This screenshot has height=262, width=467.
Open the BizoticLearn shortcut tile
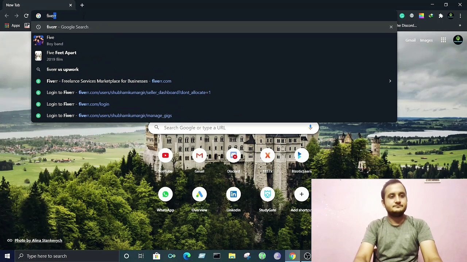click(301, 160)
